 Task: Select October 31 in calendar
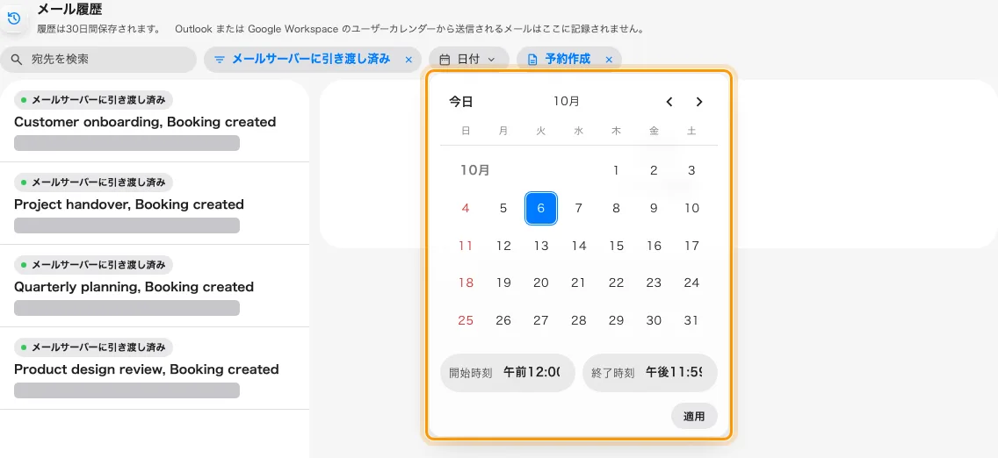click(x=692, y=320)
